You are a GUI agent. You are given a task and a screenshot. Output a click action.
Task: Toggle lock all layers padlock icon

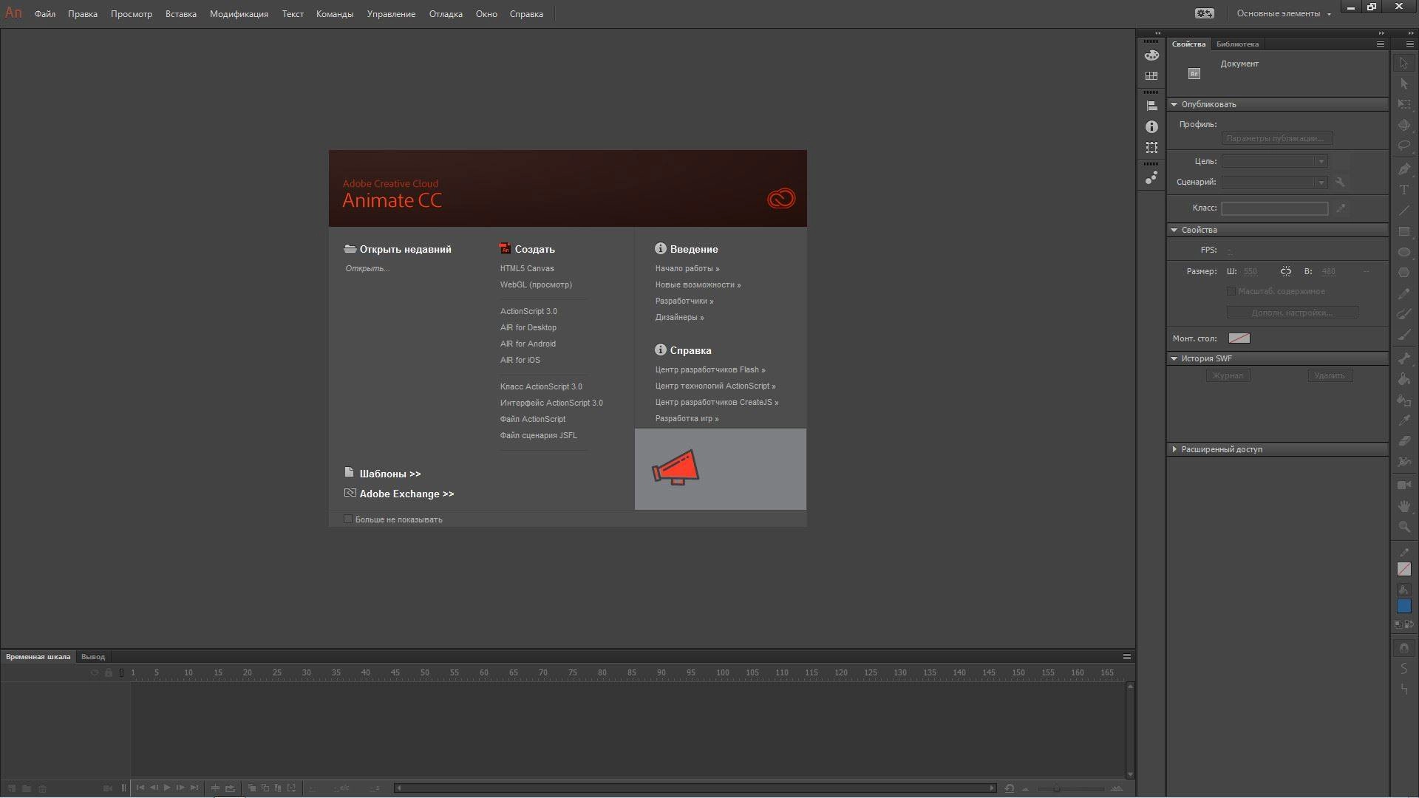[109, 672]
